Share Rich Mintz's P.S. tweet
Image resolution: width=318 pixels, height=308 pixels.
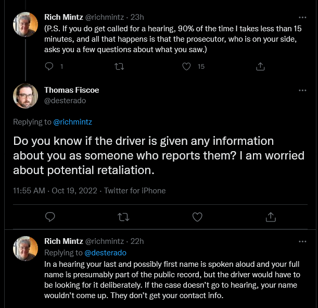coord(260,66)
